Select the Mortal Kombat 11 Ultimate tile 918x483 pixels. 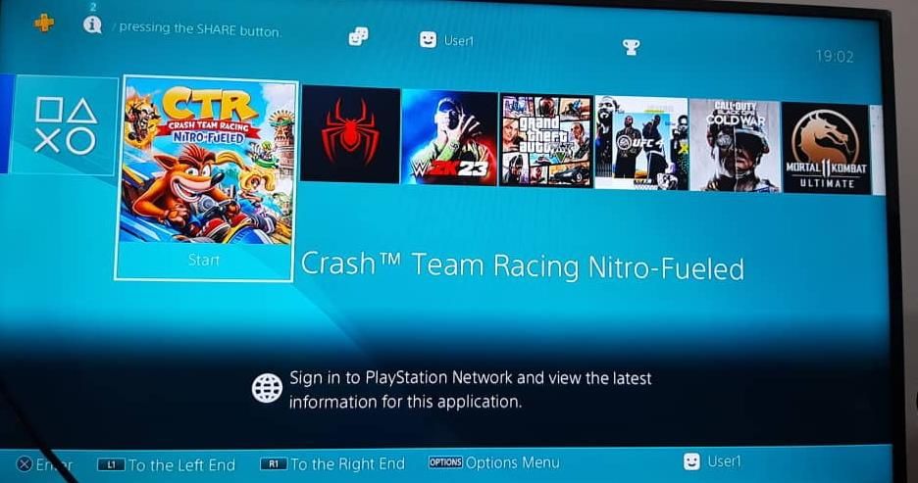826,148
